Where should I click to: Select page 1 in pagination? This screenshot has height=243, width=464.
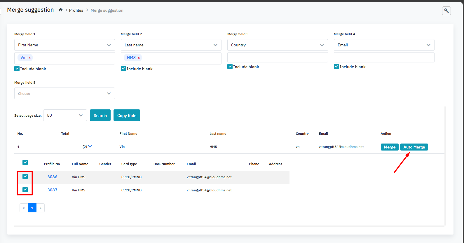[x=32, y=208]
